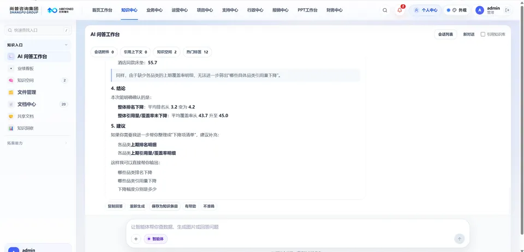Click the 文档中心 count badge 20
Image resolution: width=524 pixels, height=252 pixels.
63,105
